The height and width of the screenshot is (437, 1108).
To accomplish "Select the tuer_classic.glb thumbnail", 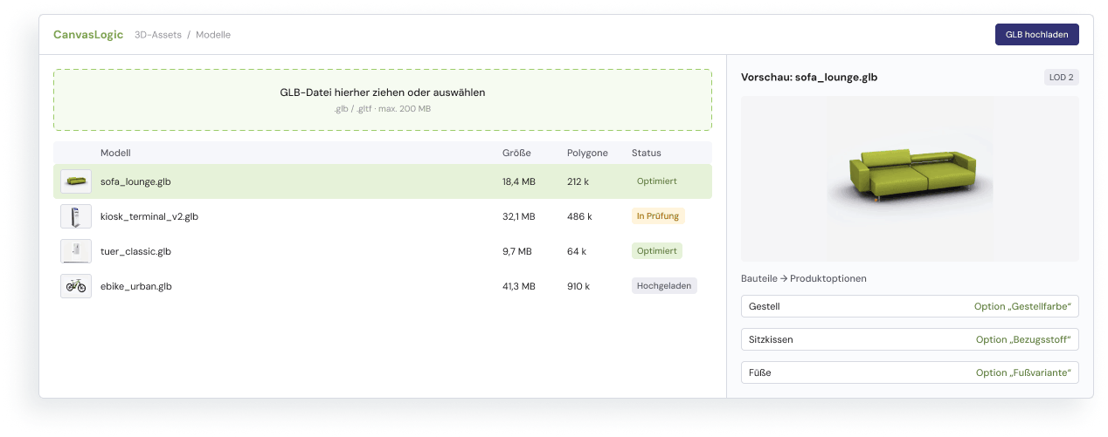I will tap(76, 251).
